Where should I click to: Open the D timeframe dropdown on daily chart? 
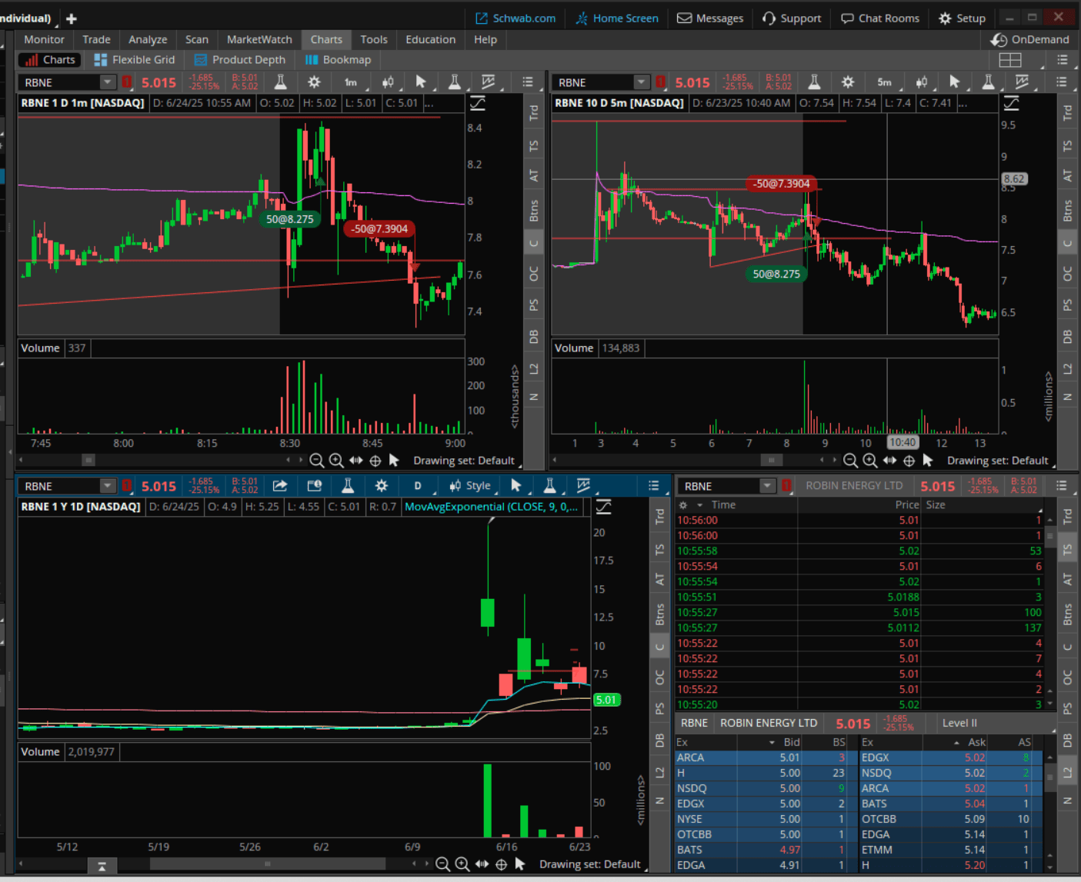click(x=419, y=486)
